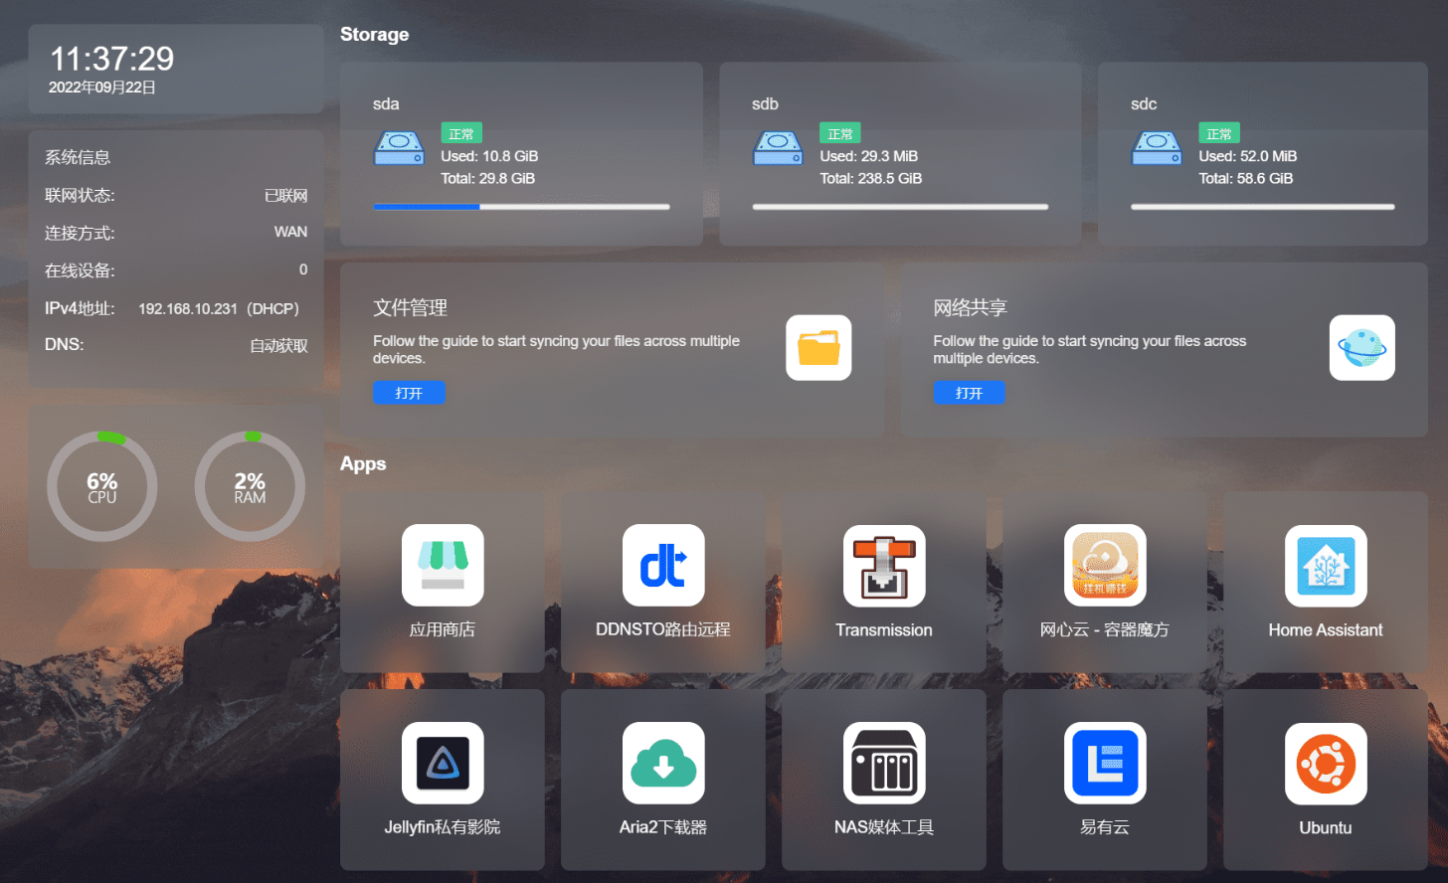Viewport: 1448px width, 883px height.
Task: Open the 应用商店 app store icon
Action: click(443, 565)
